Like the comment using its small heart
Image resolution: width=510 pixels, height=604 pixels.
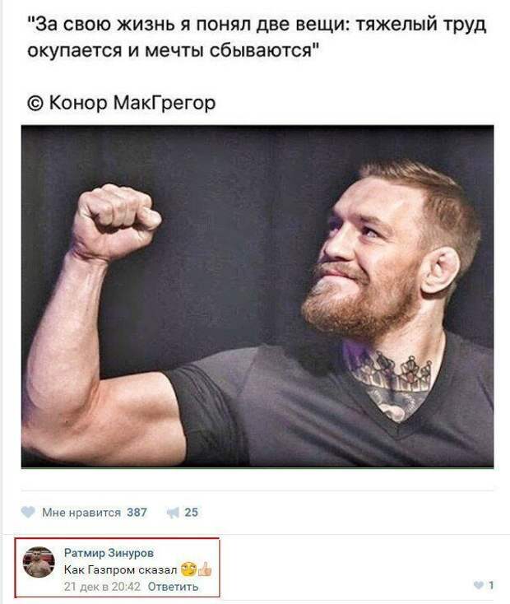pyautogui.click(x=479, y=585)
